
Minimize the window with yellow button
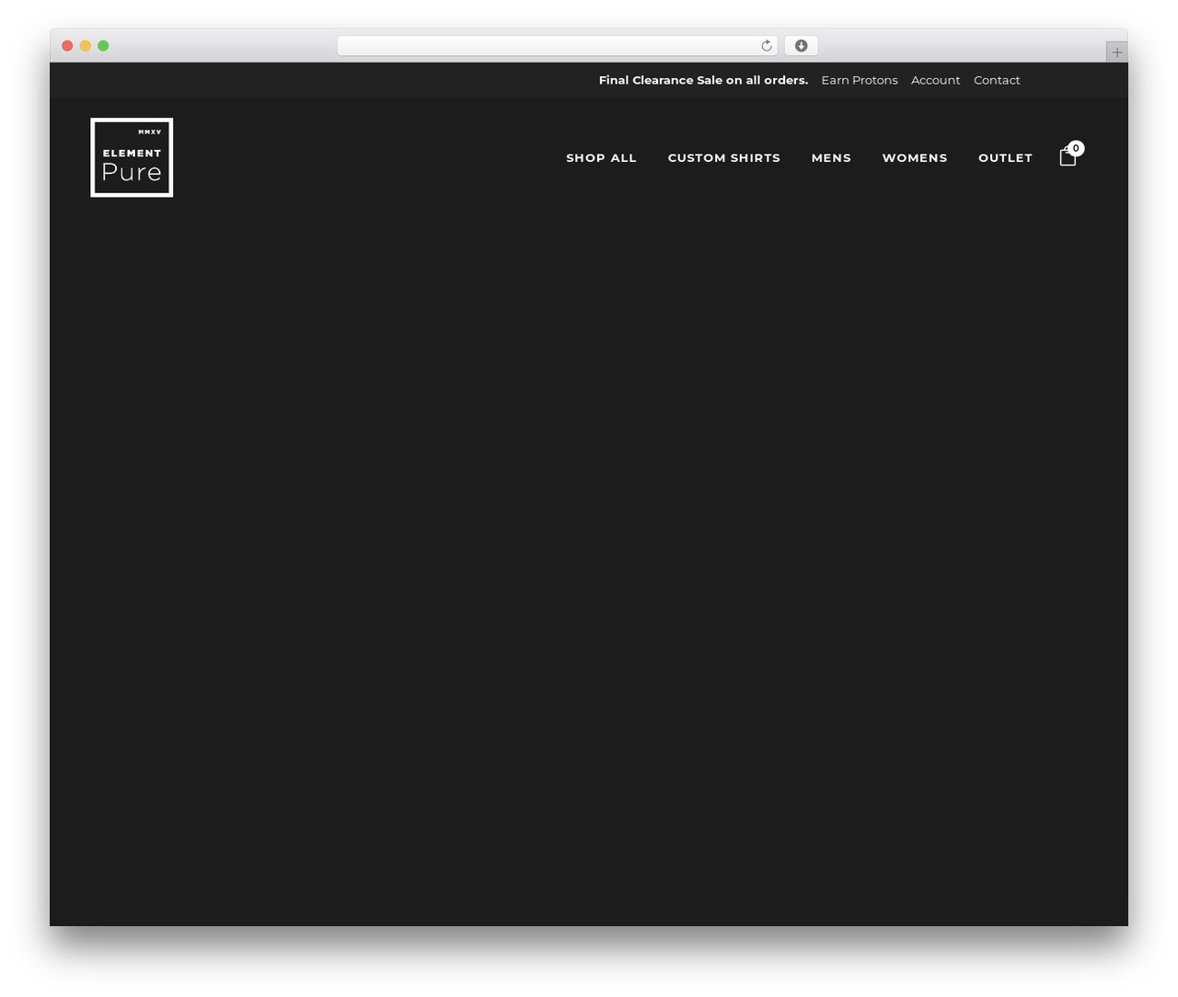(86, 46)
